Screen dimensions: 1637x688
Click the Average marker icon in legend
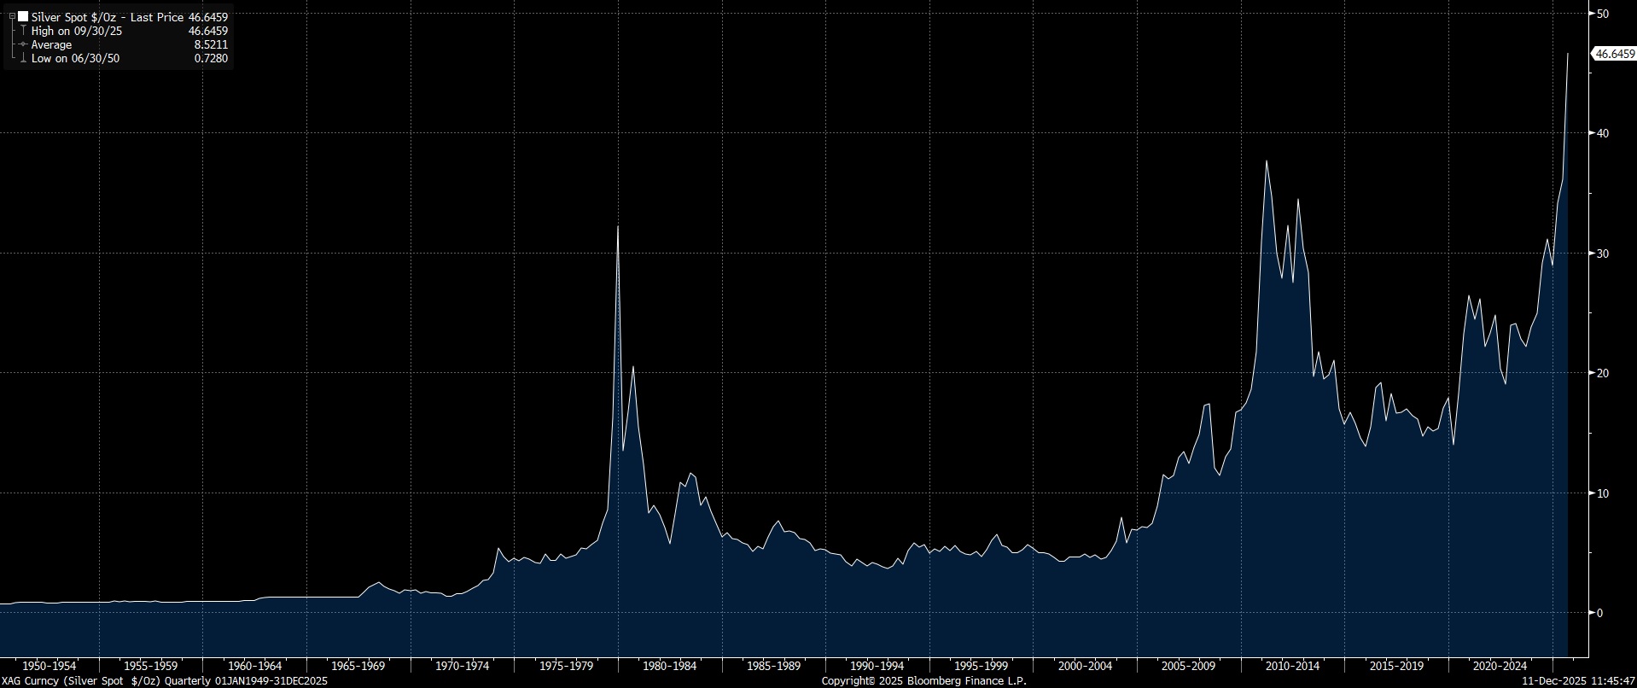23,44
